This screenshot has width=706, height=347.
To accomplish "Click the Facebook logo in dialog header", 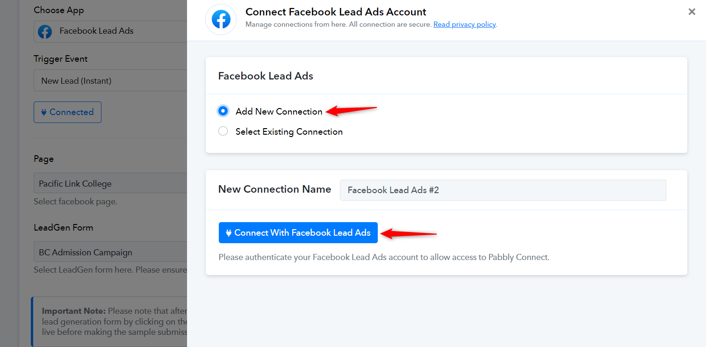I will pyautogui.click(x=221, y=20).
